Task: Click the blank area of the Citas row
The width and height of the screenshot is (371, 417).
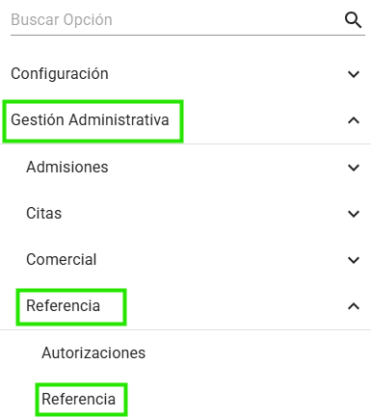Action: click(202, 213)
